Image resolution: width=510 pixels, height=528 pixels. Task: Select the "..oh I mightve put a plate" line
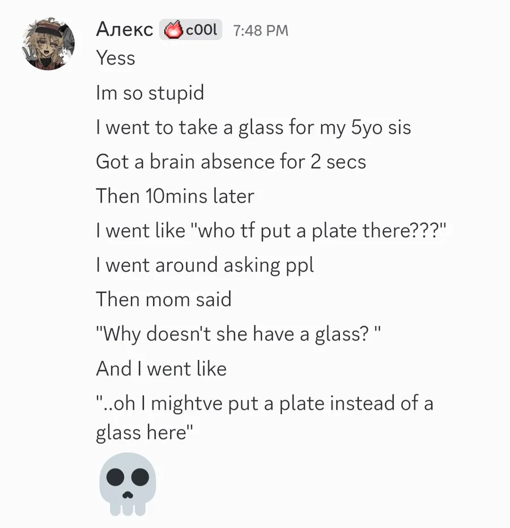coord(264,403)
